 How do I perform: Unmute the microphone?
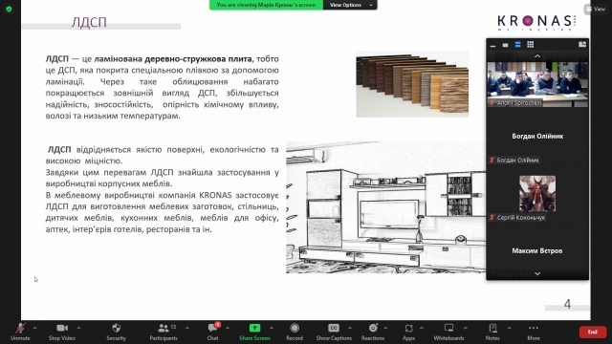tap(20, 332)
